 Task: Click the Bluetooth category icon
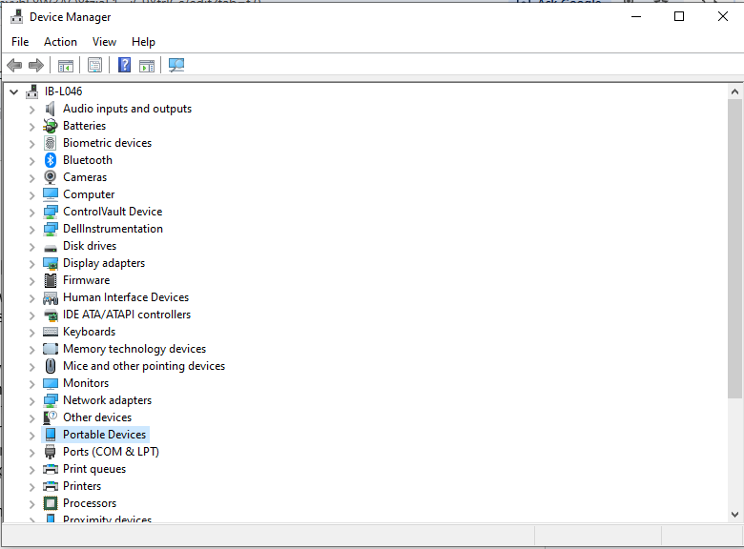point(51,160)
